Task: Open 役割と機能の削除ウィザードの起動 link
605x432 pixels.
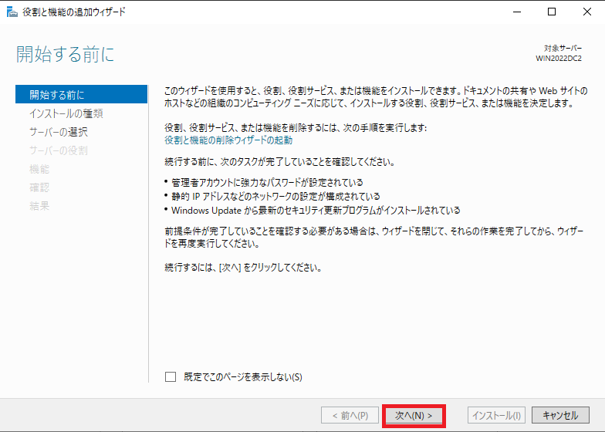Action: click(x=228, y=140)
